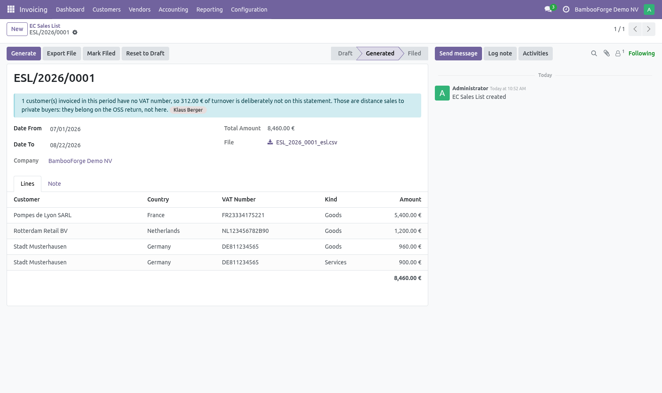Click Klaus Berger customer tag
Viewport: 662px width, 393px height.
188,110
